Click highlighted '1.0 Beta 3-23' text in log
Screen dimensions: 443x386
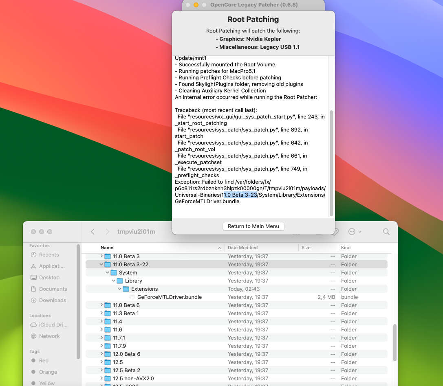tap(240, 195)
